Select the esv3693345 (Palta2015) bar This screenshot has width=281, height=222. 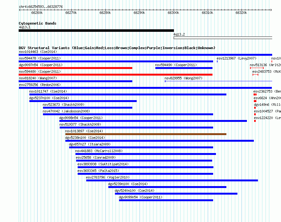point(145,174)
